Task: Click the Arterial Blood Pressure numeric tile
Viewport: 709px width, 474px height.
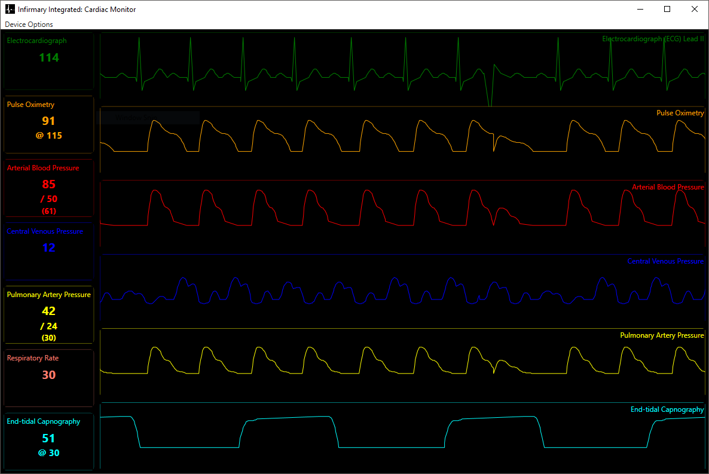Action: pos(49,188)
